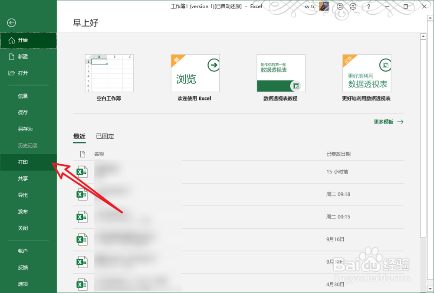Click the open-folder icon beside 打开

tap(12, 73)
